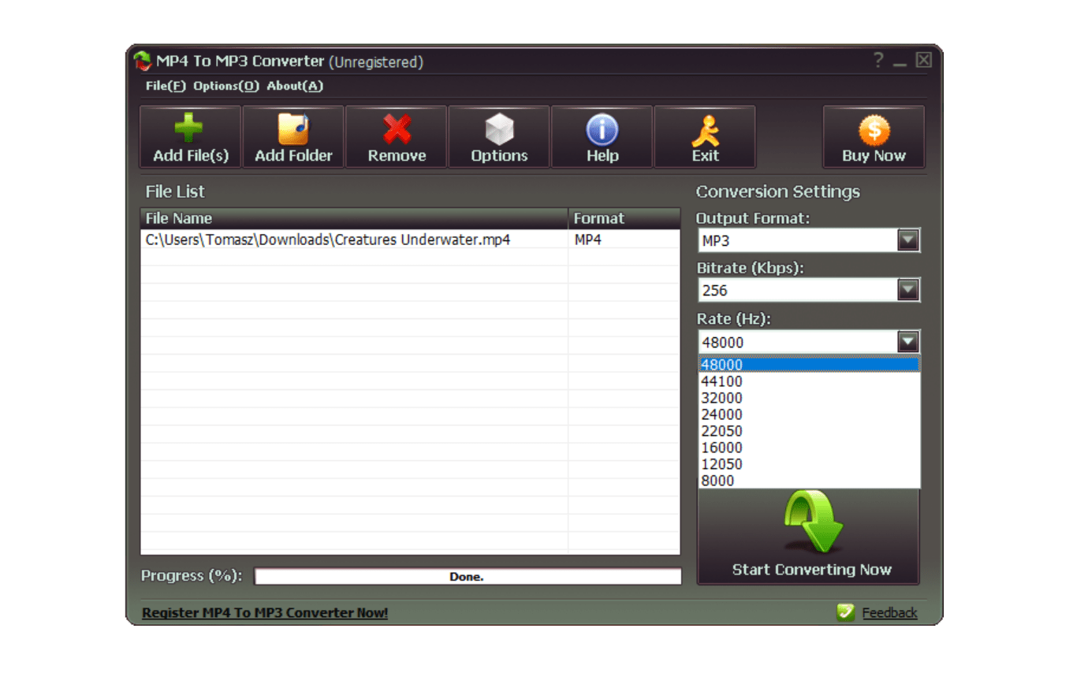Select 16000 in the rate list
The image size is (1073, 684).
(810, 448)
